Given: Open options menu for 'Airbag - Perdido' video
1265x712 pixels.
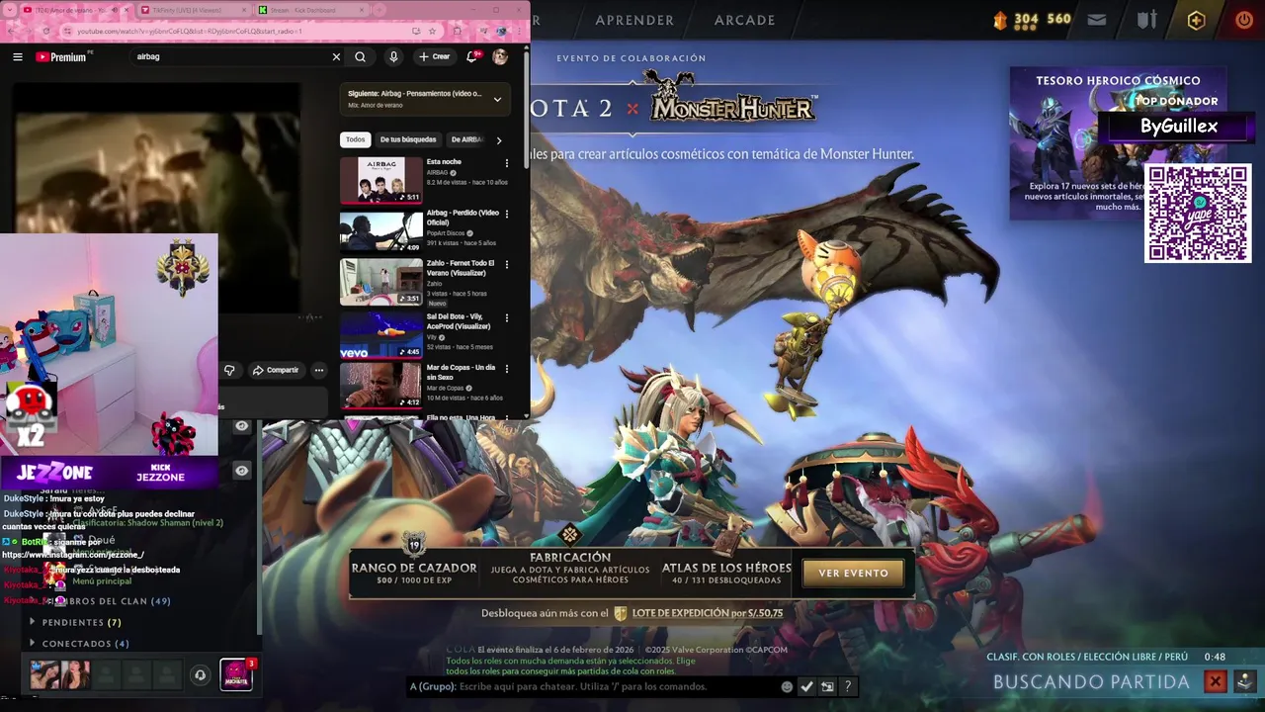Looking at the screenshot, I should (507, 214).
